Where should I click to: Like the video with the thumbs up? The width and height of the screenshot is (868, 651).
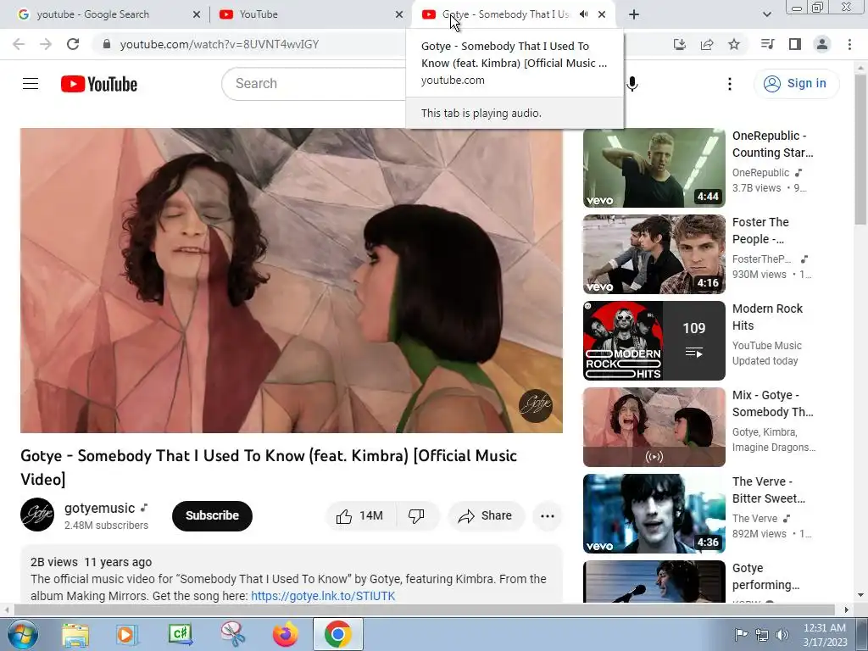point(360,516)
